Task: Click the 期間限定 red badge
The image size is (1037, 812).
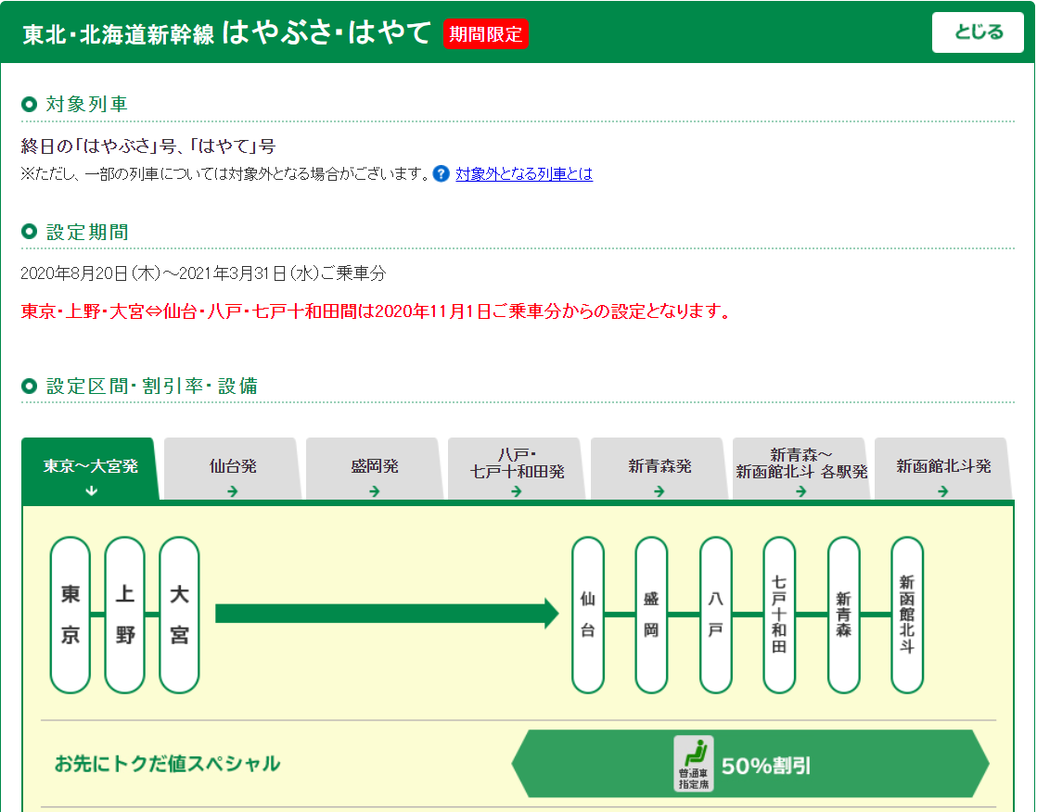Action: click(486, 34)
